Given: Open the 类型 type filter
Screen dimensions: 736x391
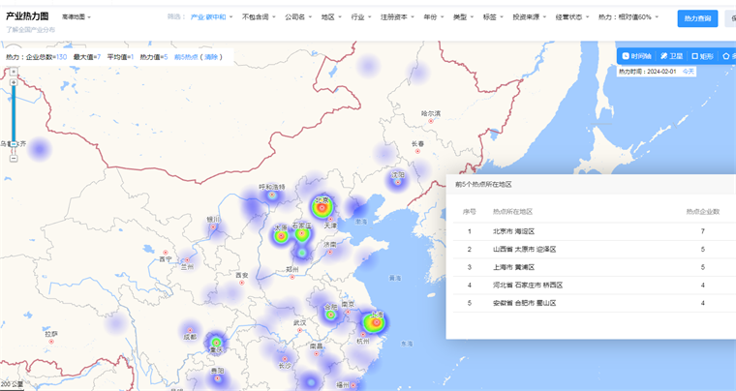Looking at the screenshot, I should point(463,16).
